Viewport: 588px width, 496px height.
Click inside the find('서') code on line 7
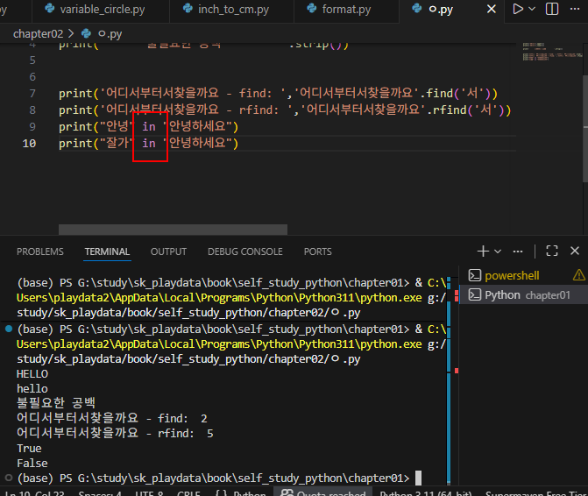(x=461, y=93)
